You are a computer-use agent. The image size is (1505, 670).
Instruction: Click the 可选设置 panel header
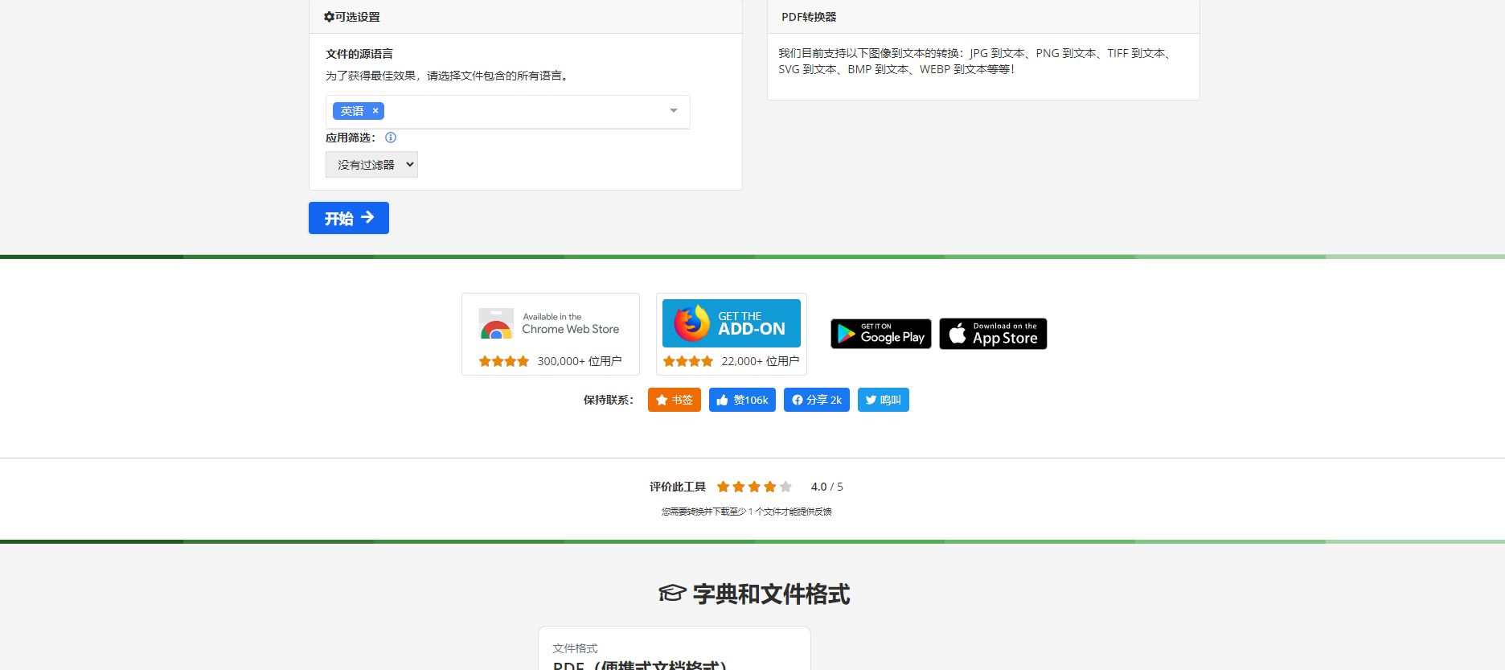tap(526, 17)
